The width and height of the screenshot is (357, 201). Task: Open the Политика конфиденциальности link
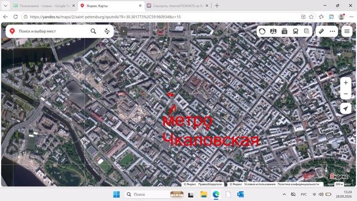[298, 184]
